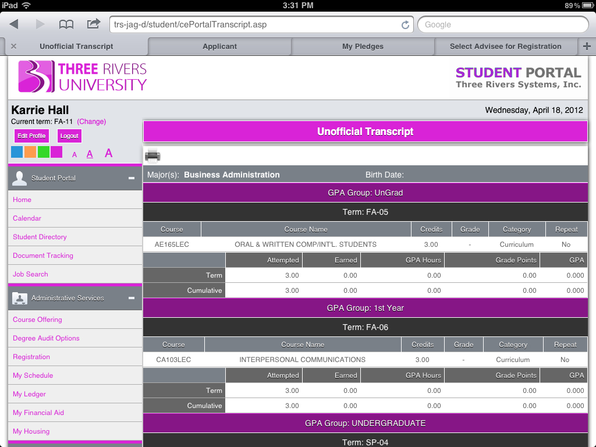
Task: Collapse the Administrative Services section
Action: click(x=132, y=298)
